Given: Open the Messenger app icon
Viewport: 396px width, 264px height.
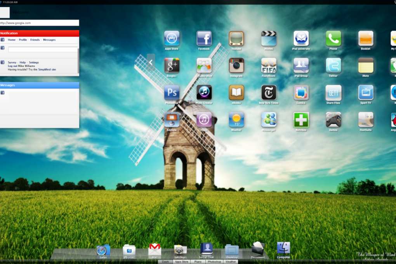Looking at the screenshot, I should (x=269, y=120).
